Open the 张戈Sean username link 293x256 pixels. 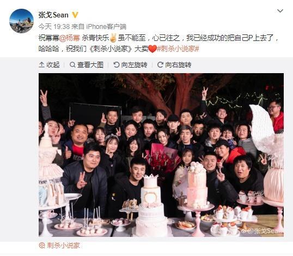(53, 15)
